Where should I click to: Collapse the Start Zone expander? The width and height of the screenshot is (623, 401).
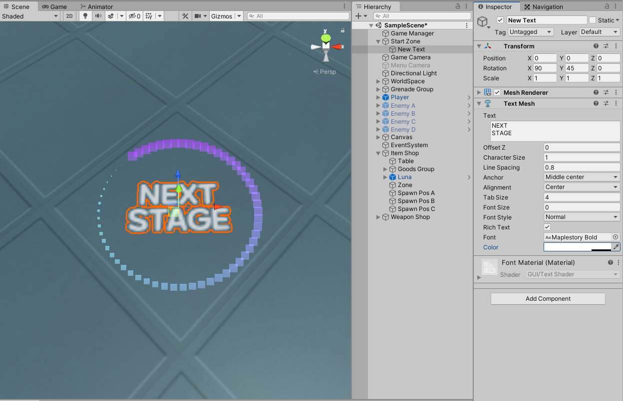pos(378,41)
